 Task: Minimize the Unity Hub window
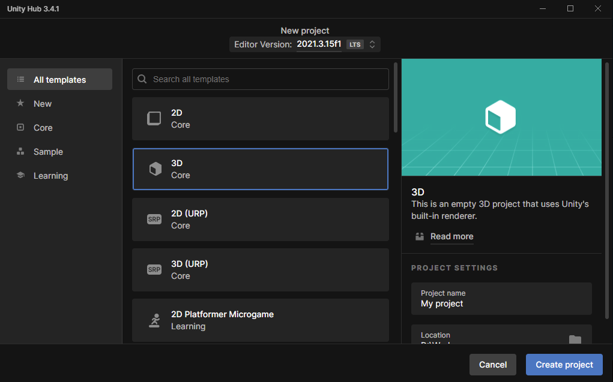(543, 8)
